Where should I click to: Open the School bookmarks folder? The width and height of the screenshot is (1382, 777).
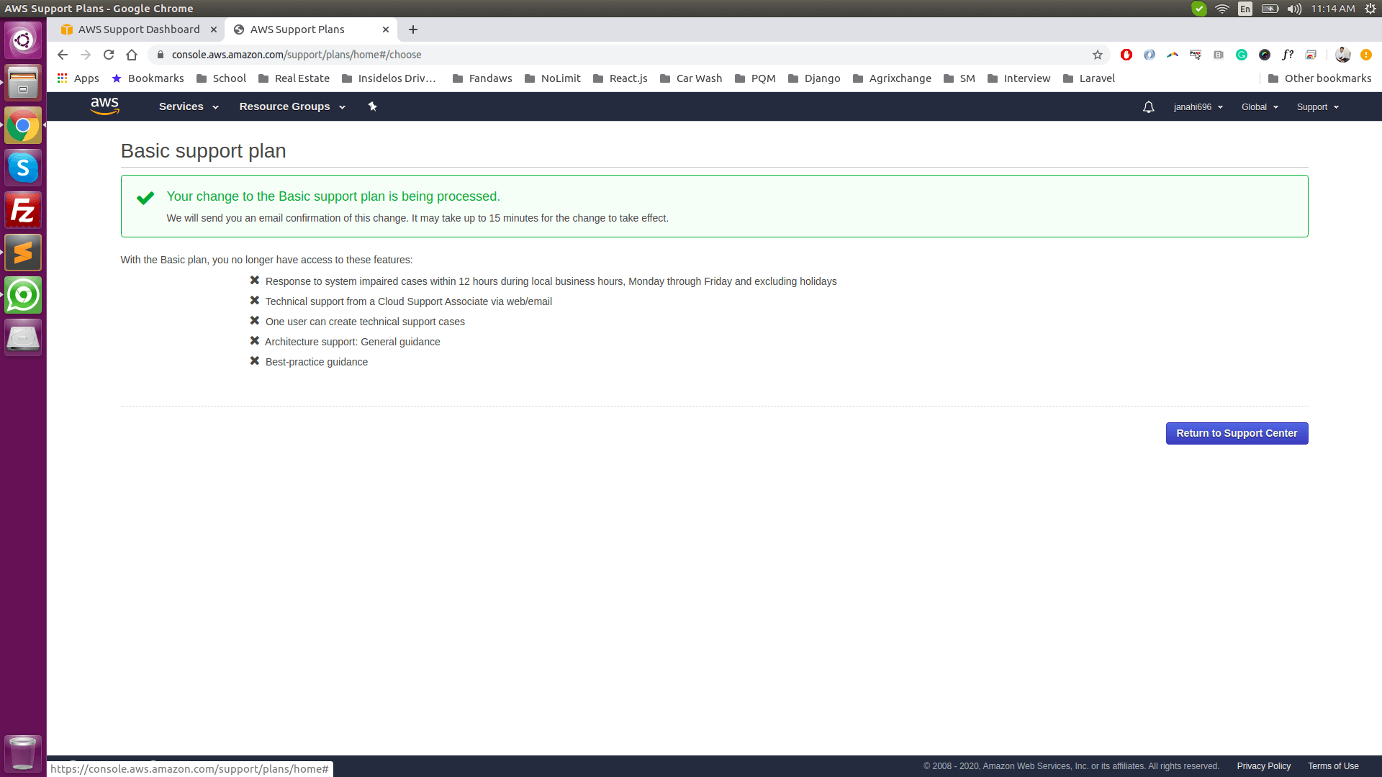pyautogui.click(x=221, y=78)
